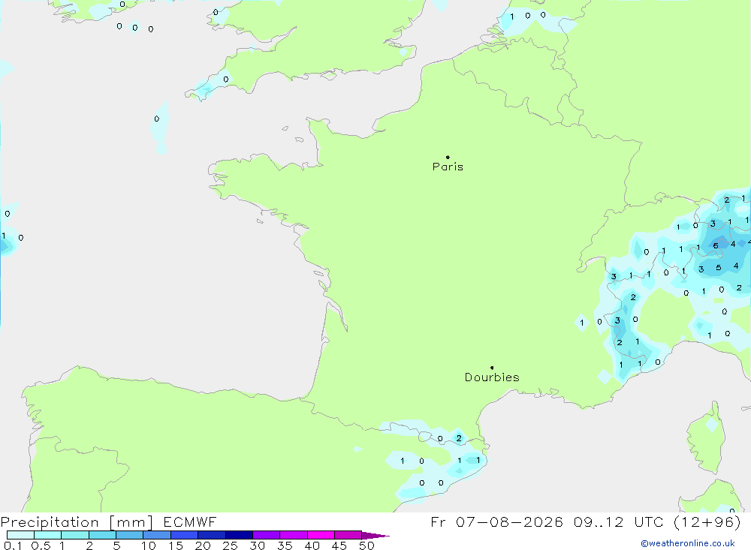Select the magenta legend swatch between 40 and 45
Screen dimensions: 751x550
(321, 535)
